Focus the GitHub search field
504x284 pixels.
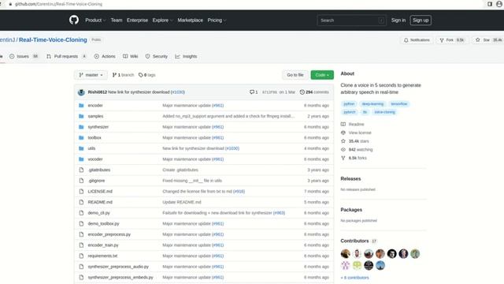point(351,21)
